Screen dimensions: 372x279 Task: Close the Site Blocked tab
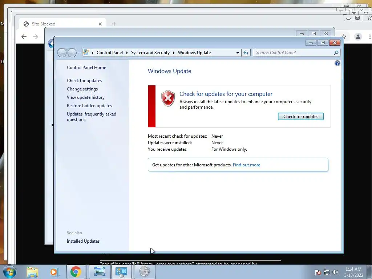coord(100,24)
